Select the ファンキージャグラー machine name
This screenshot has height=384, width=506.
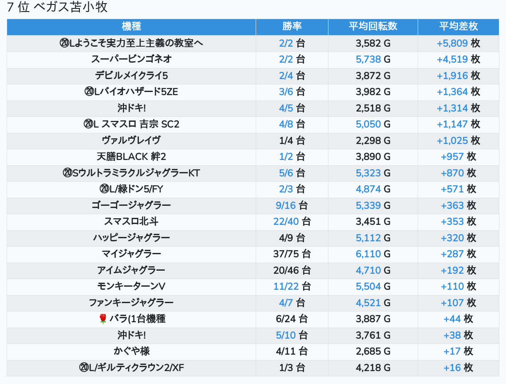(x=131, y=303)
